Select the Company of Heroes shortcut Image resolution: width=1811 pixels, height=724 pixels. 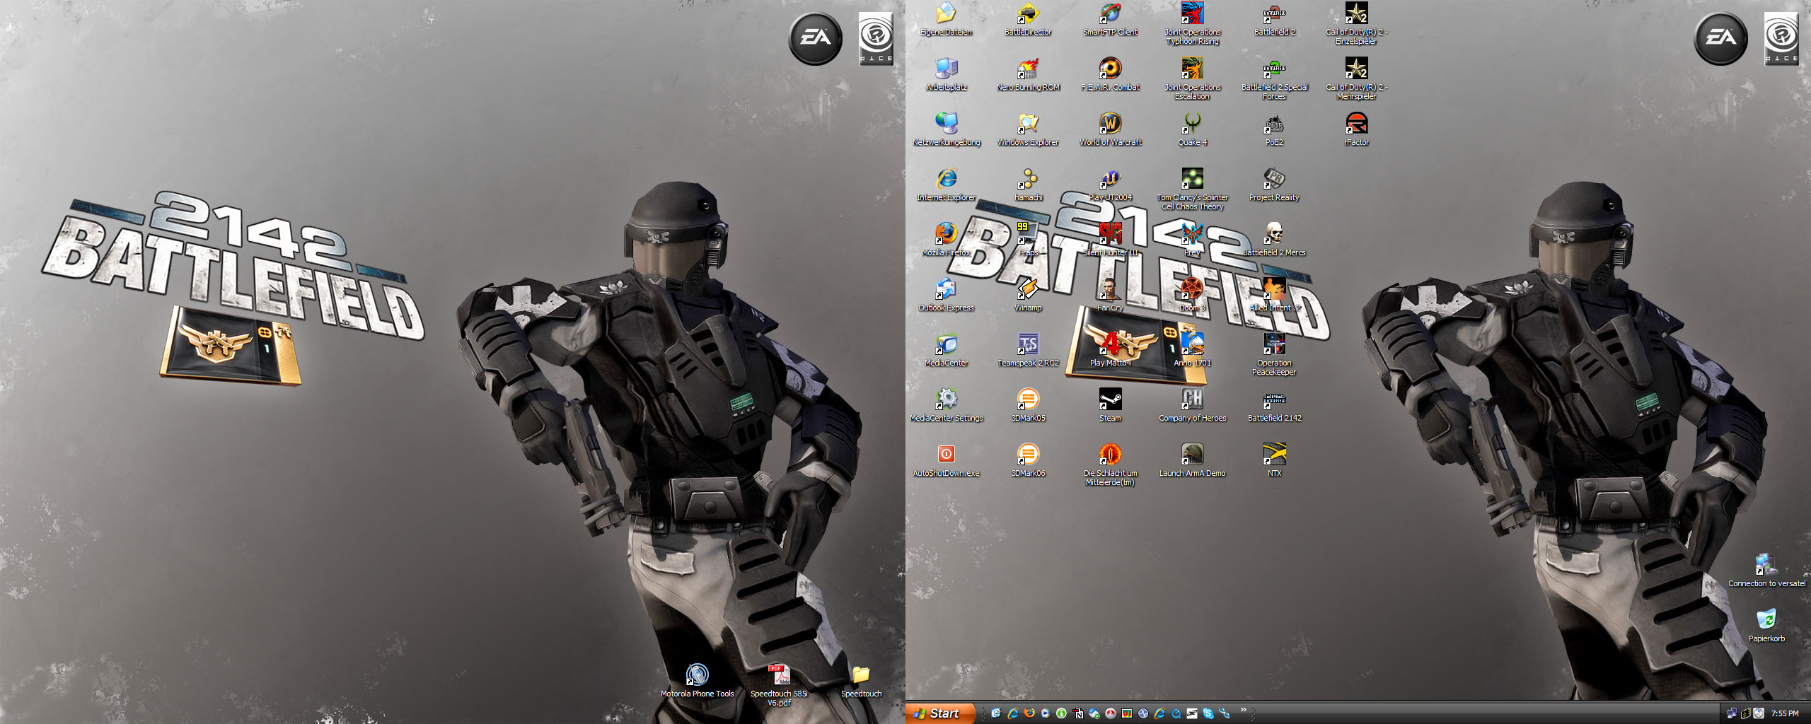pos(1192,405)
